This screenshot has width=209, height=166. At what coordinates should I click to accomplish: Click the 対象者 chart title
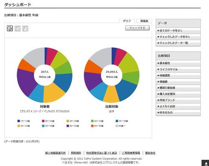(45, 106)
